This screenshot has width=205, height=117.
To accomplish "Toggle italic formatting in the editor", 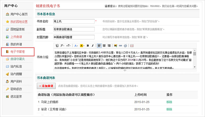I will tap(93, 46).
